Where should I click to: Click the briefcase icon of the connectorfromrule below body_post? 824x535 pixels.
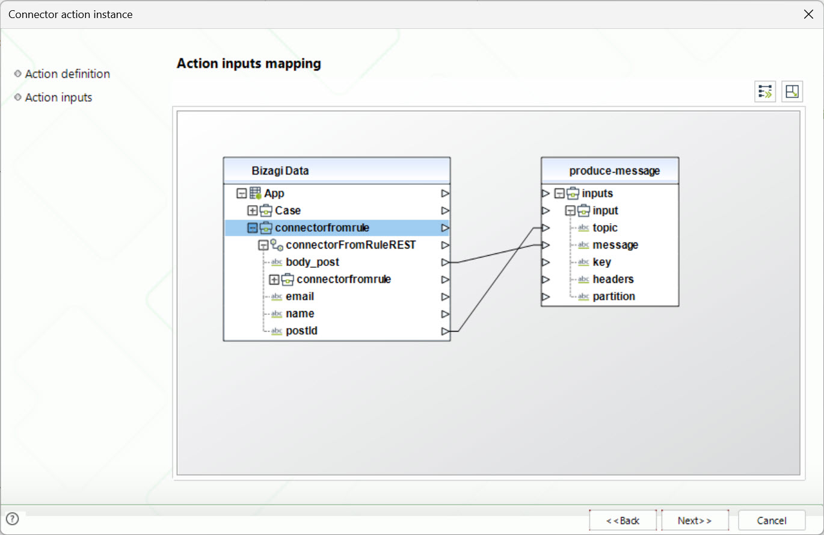pyautogui.click(x=287, y=279)
